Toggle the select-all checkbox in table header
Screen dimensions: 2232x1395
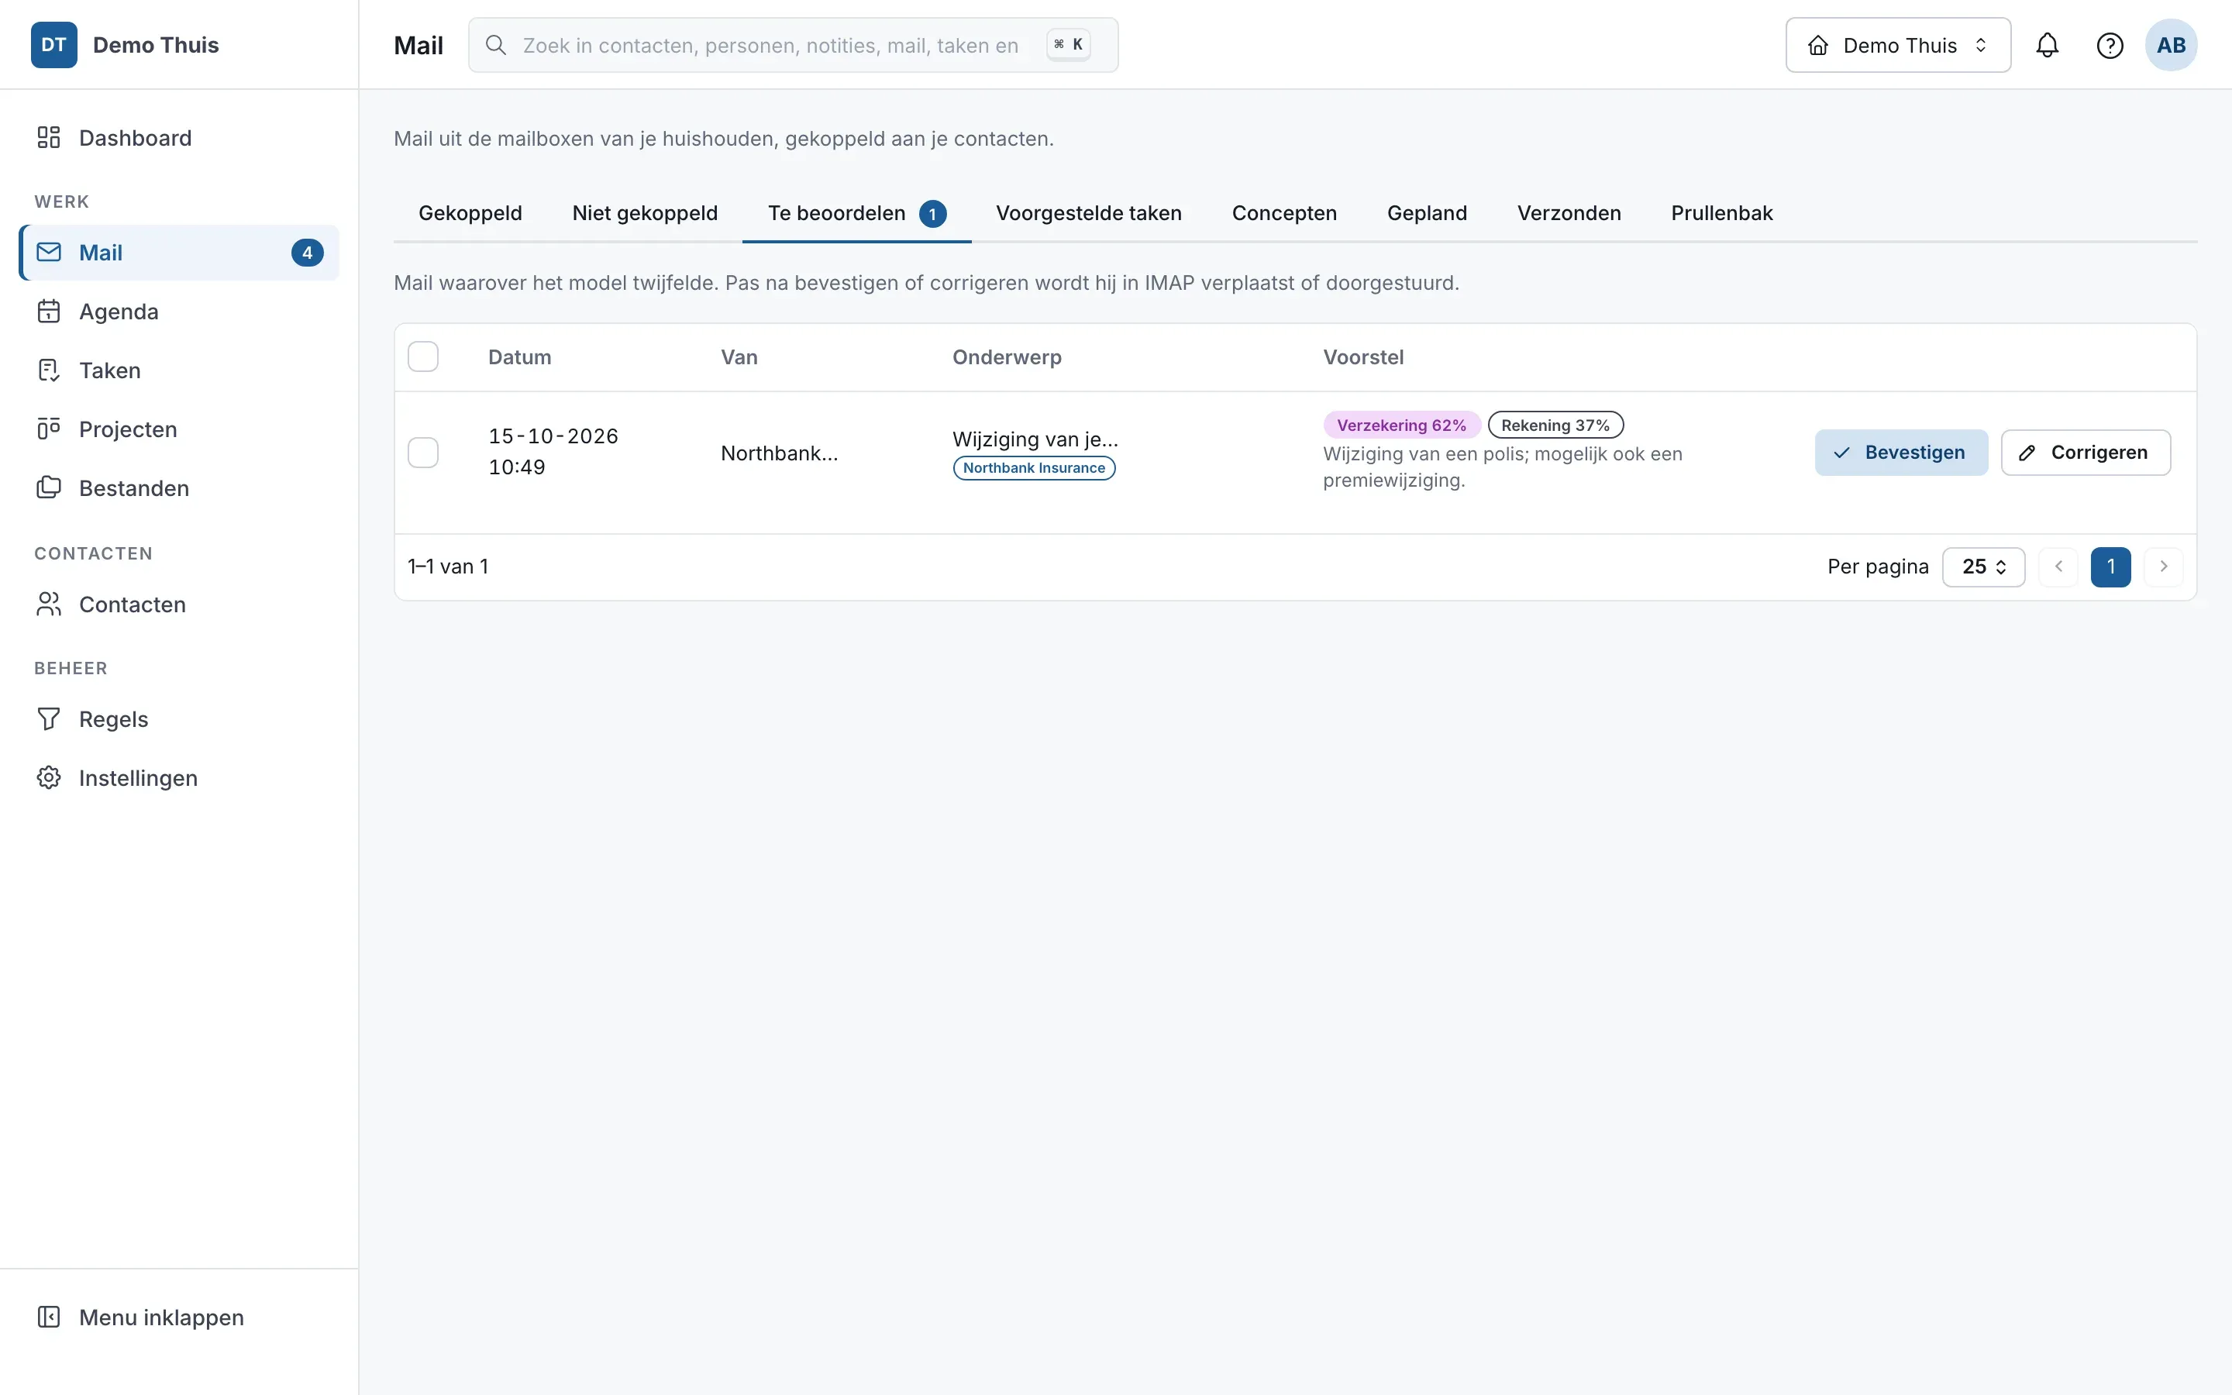(423, 356)
